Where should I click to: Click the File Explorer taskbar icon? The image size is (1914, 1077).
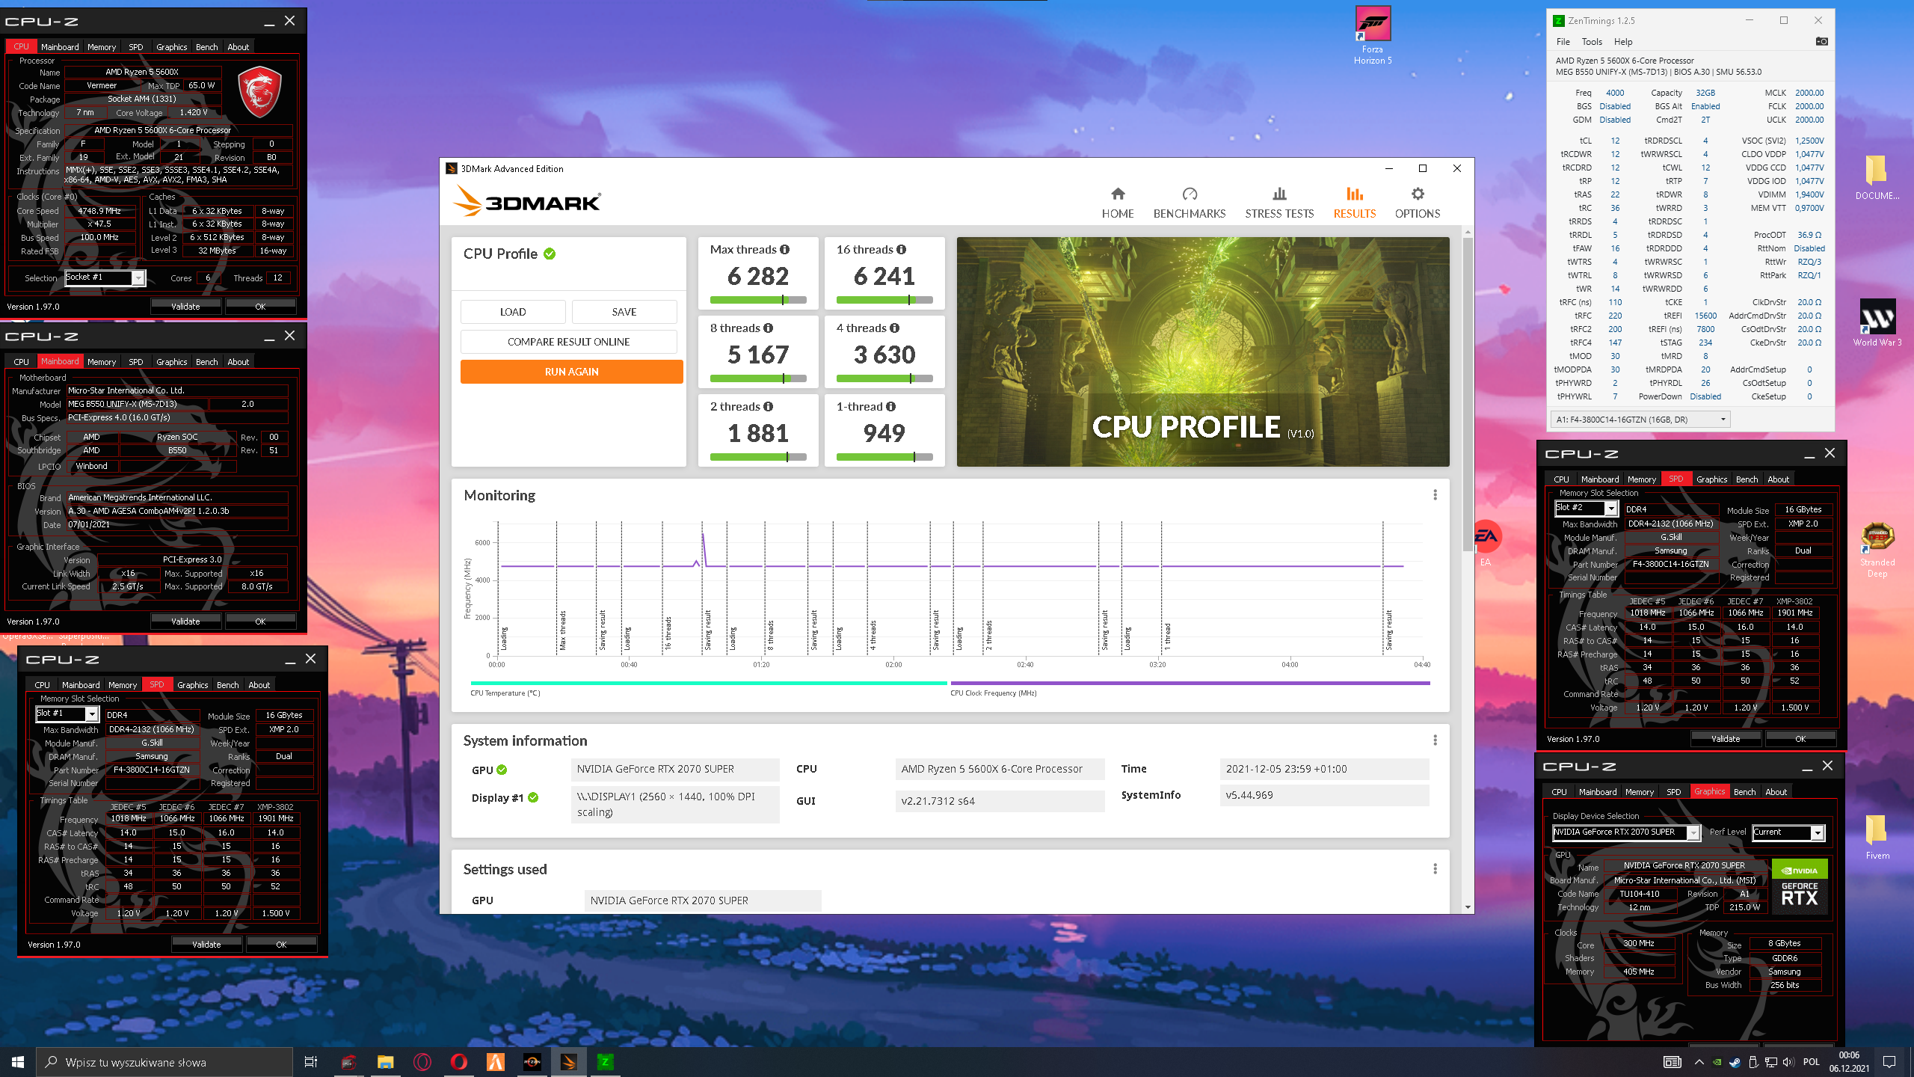pyautogui.click(x=385, y=1062)
